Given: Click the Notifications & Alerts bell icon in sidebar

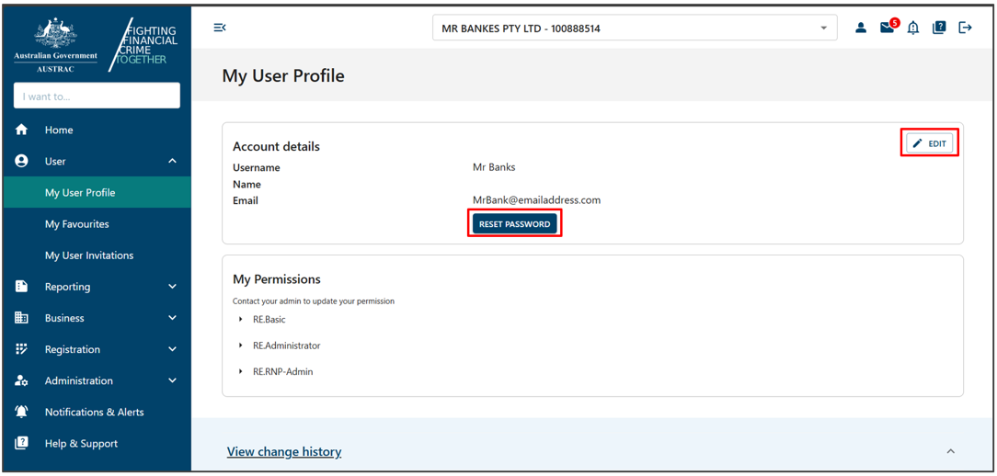Looking at the screenshot, I should [x=22, y=412].
